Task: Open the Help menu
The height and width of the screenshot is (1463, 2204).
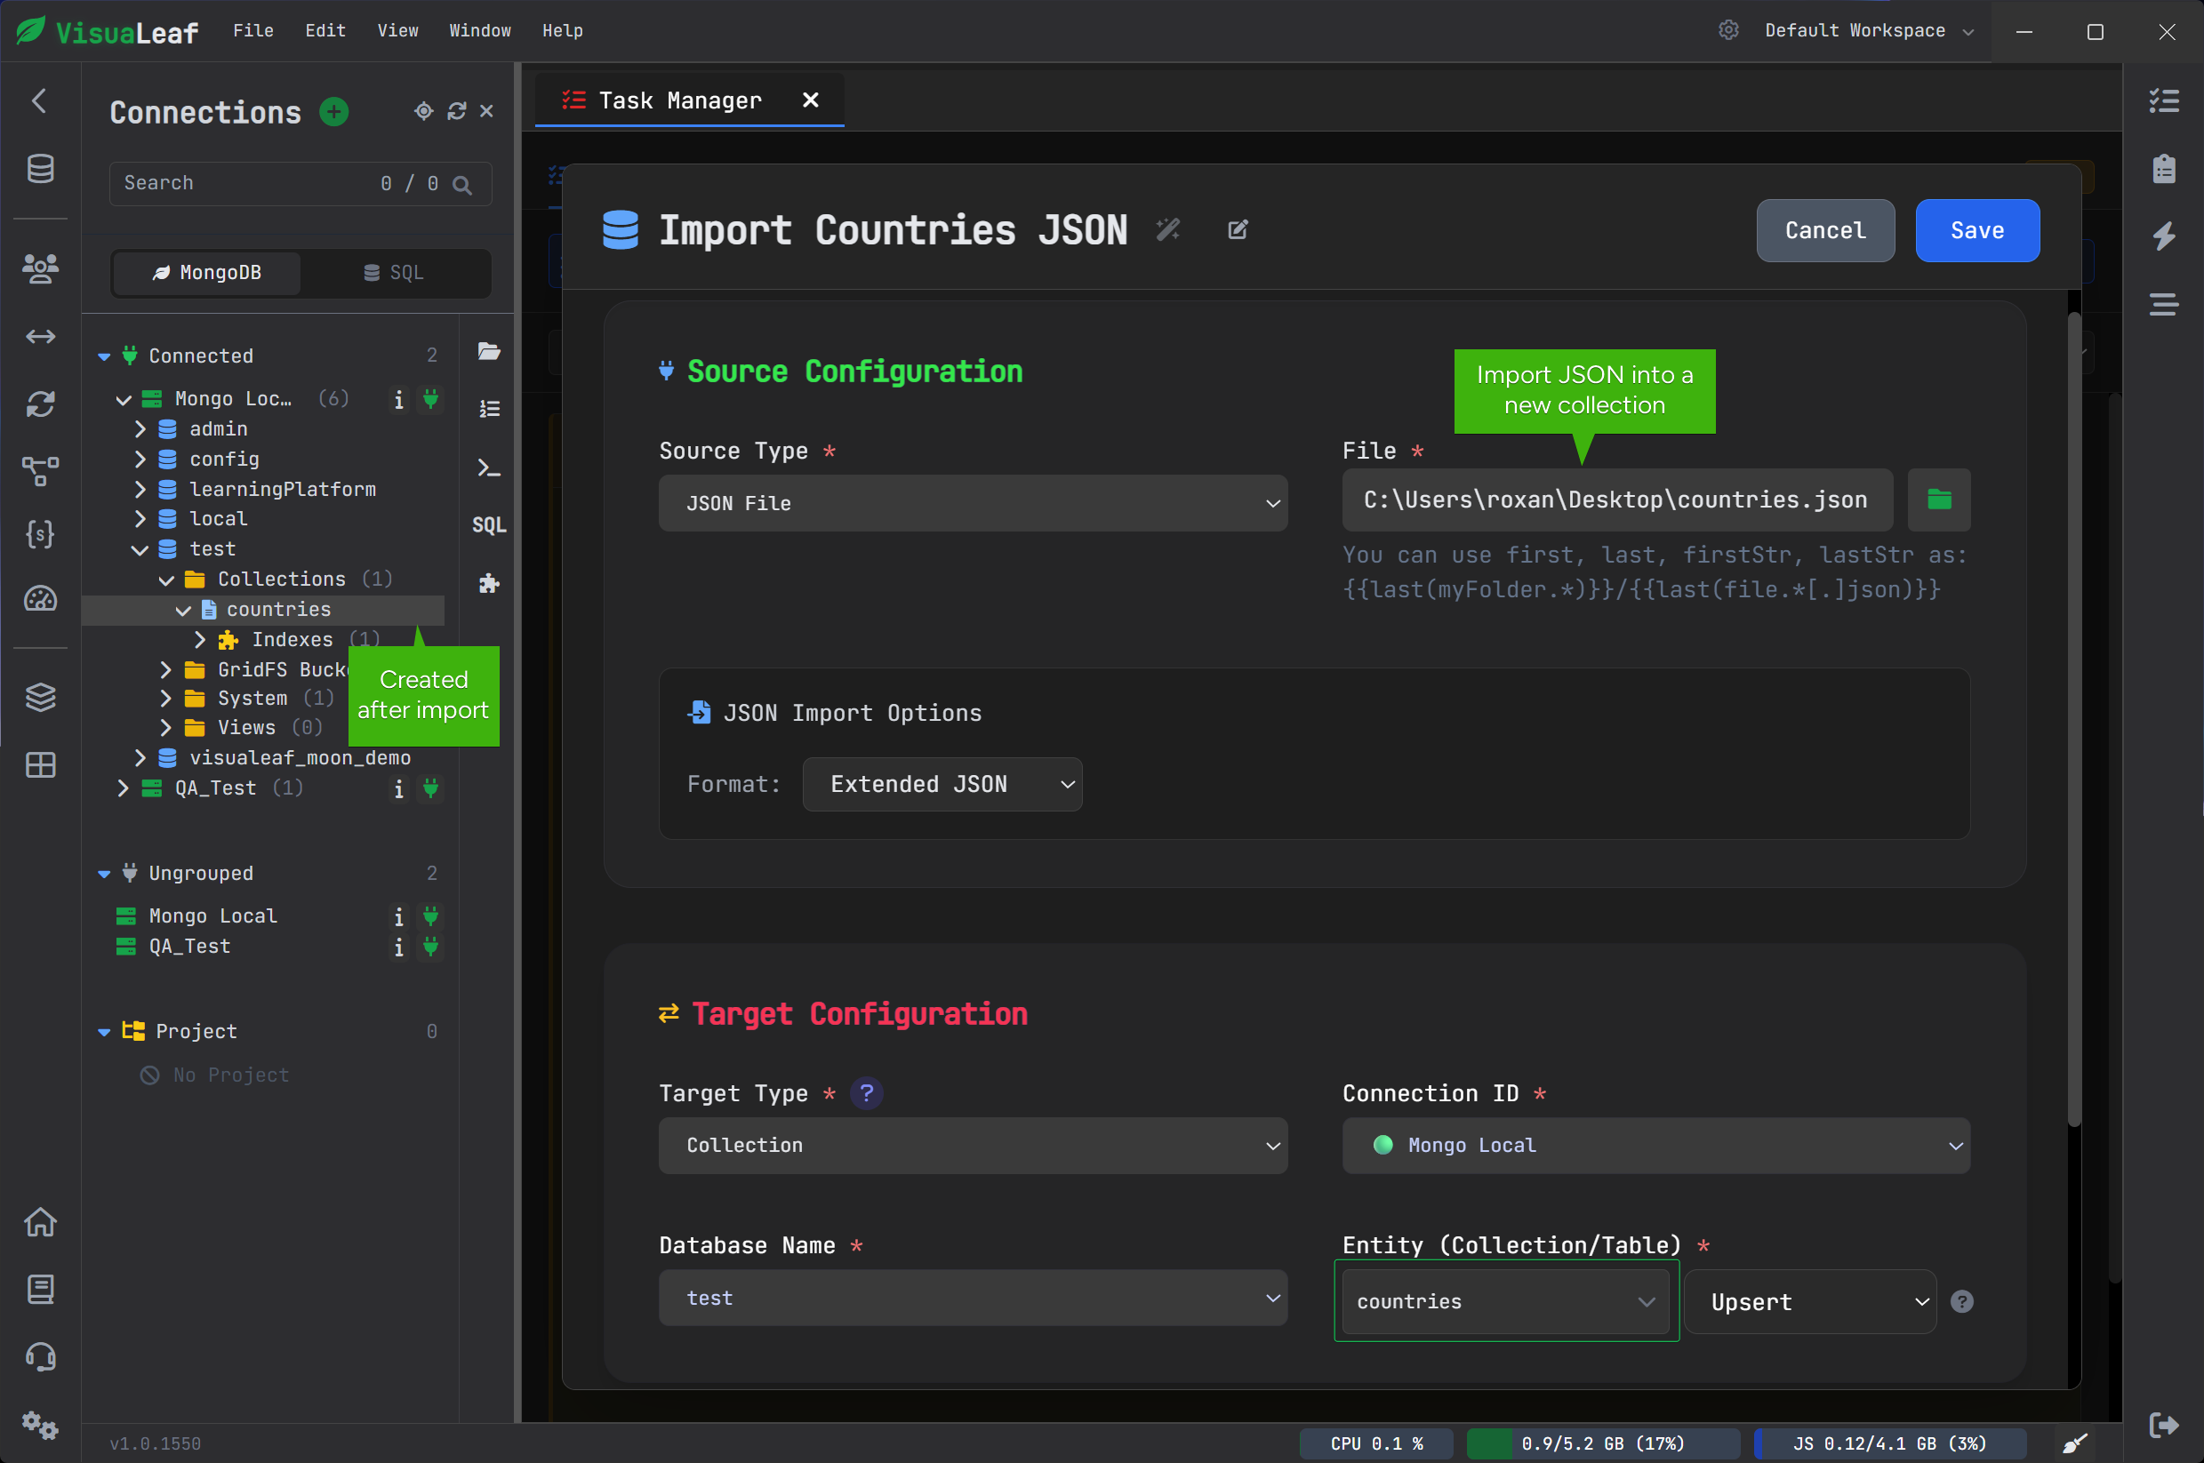Action: click(563, 31)
